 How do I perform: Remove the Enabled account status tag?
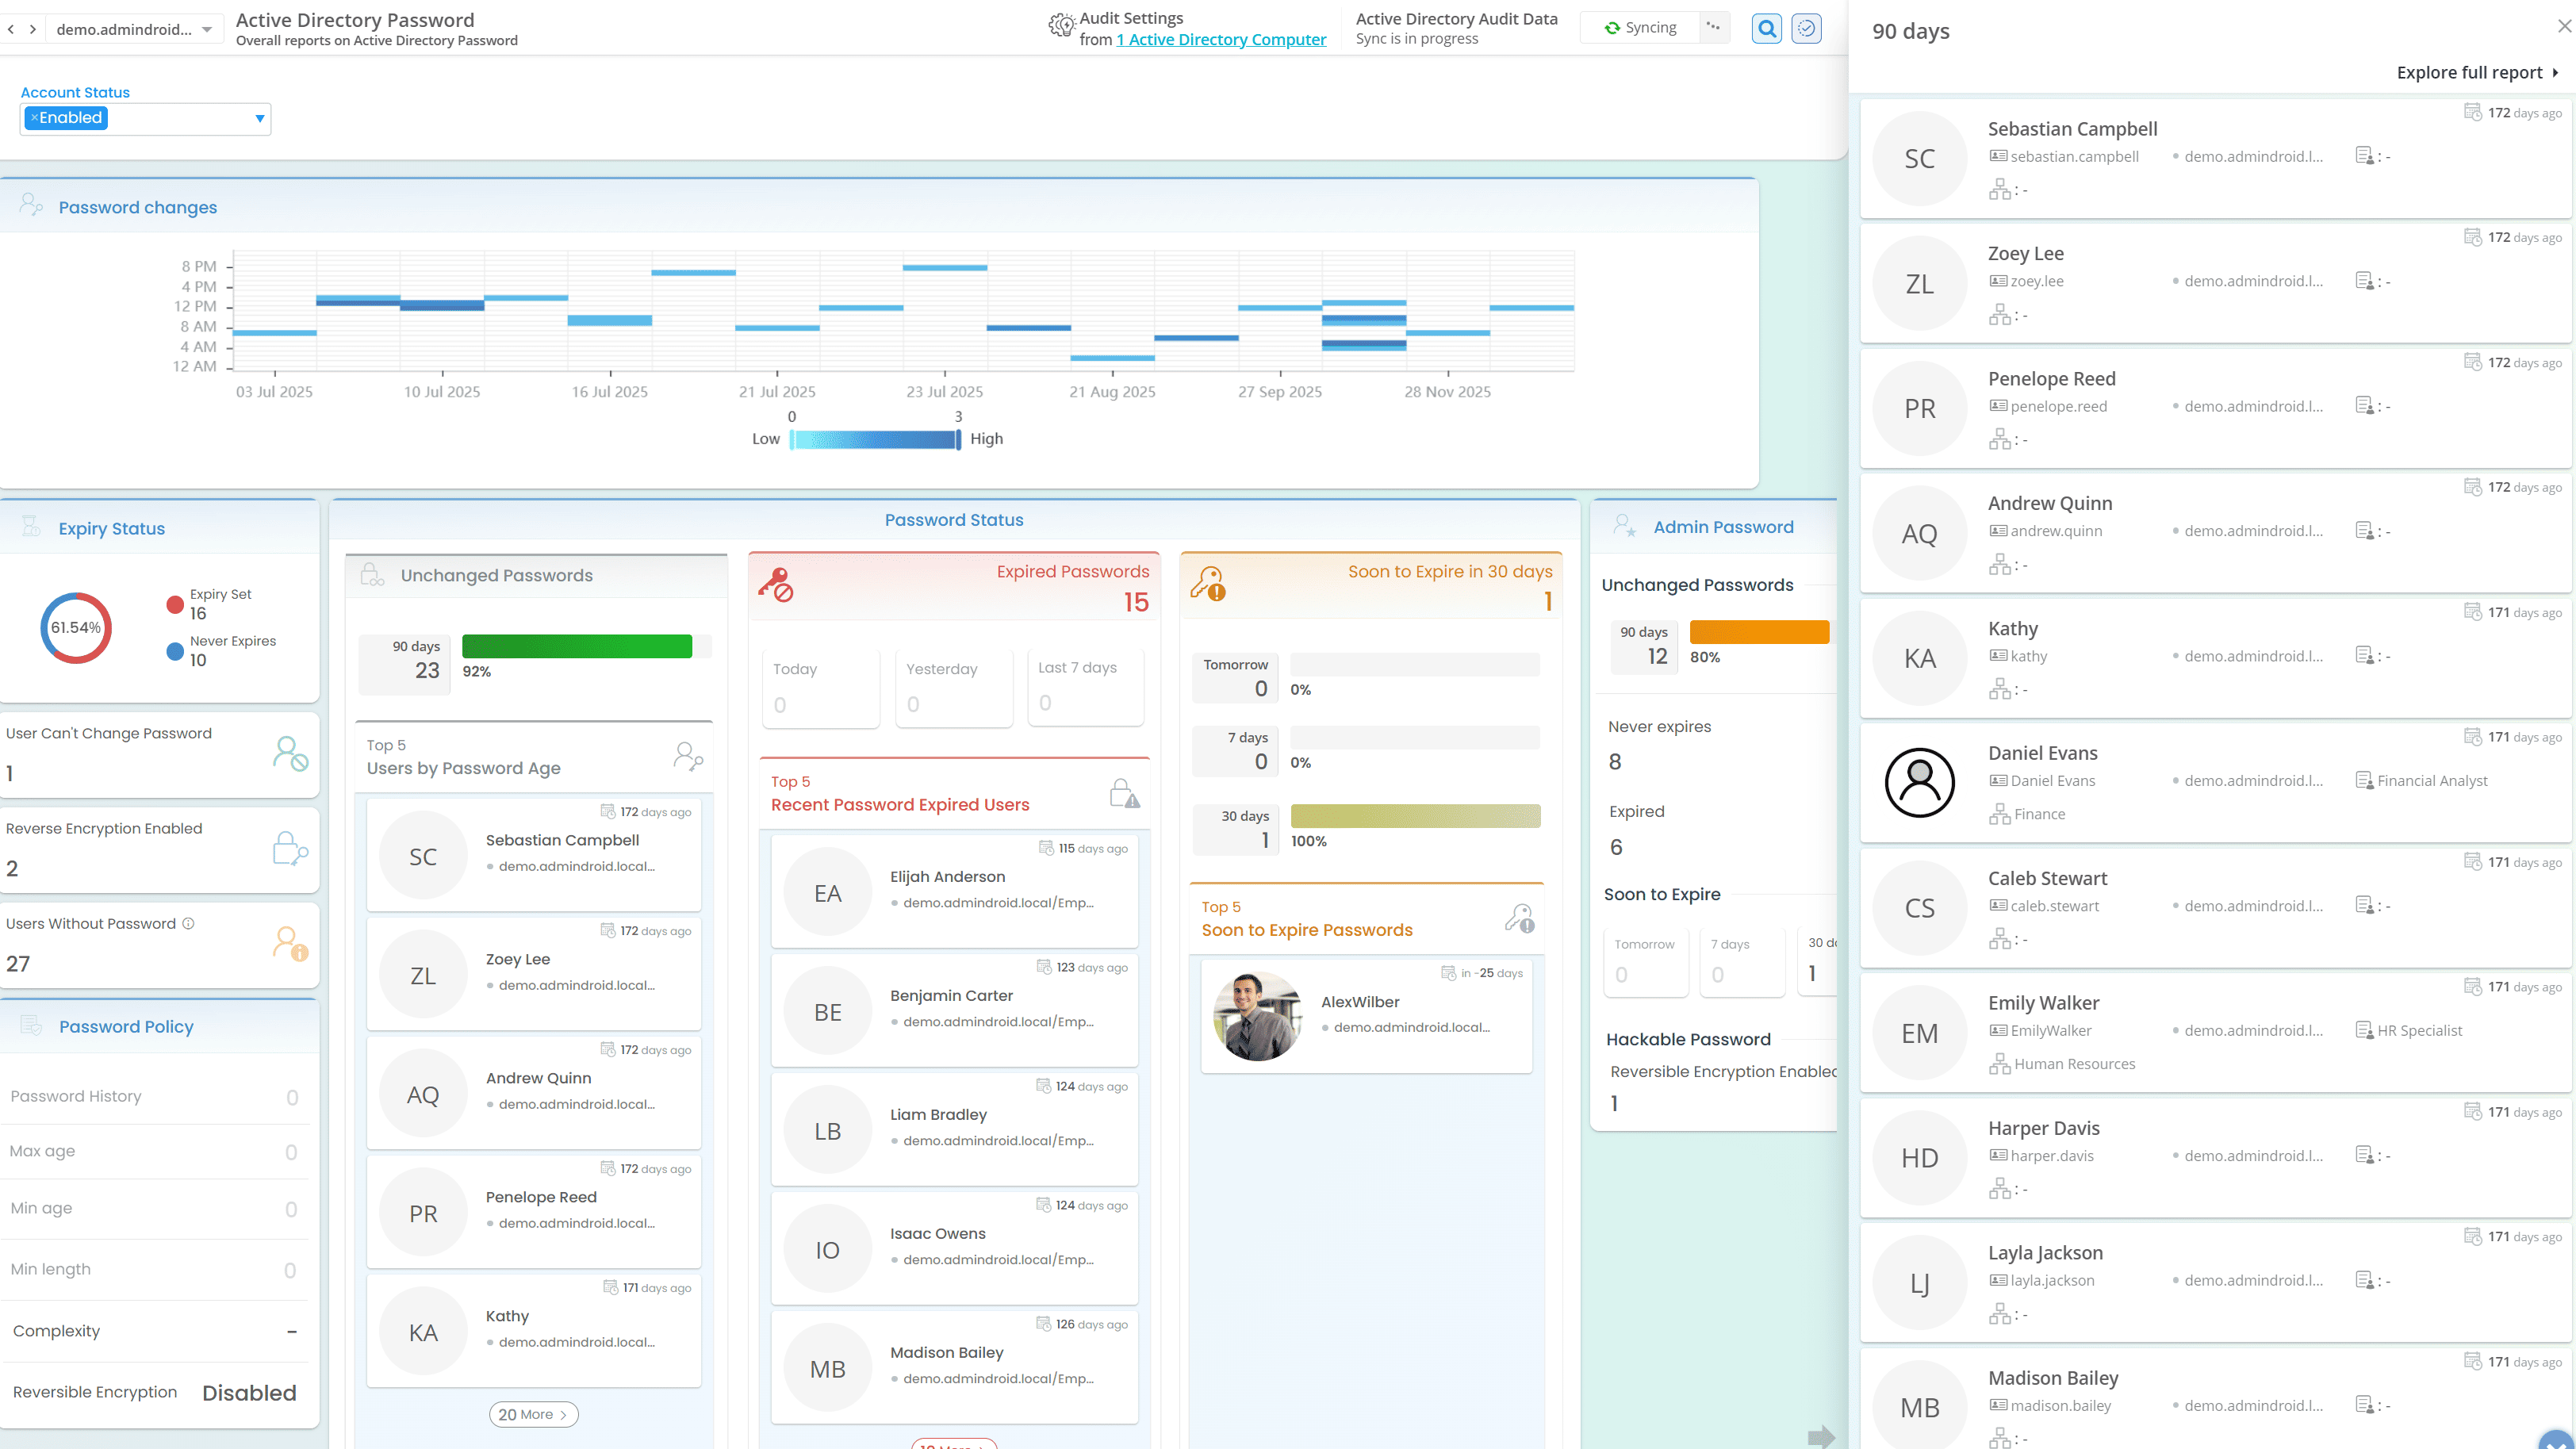point(34,118)
